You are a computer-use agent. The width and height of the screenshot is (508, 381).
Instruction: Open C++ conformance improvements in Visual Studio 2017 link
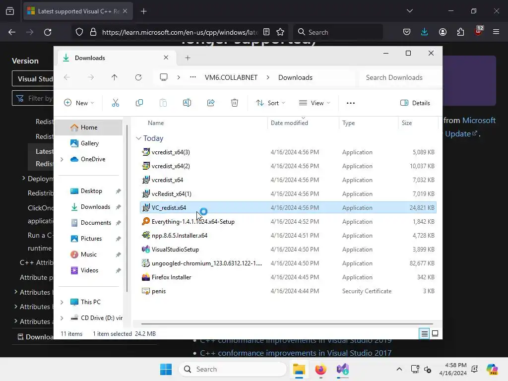point(296,353)
